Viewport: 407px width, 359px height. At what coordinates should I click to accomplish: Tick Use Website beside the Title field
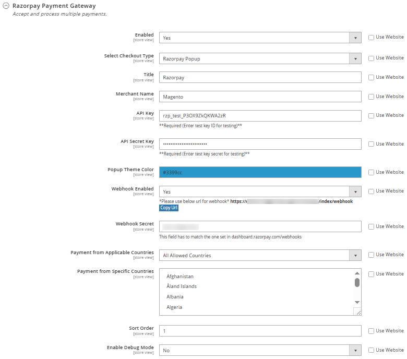(x=371, y=77)
